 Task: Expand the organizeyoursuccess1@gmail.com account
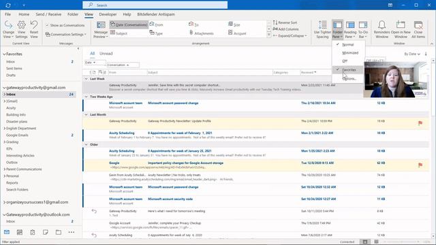tap(4, 202)
